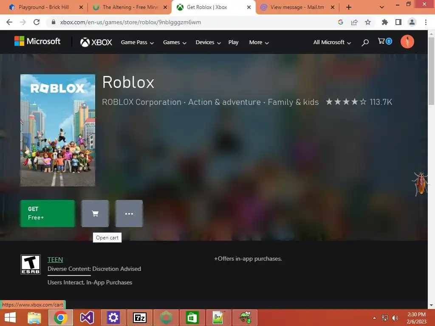Close the Mail.tm tab

(332, 7)
